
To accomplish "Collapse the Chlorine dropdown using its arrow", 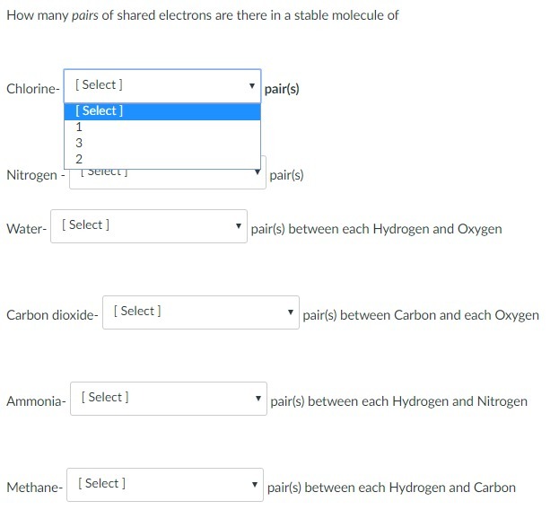I will coord(252,86).
